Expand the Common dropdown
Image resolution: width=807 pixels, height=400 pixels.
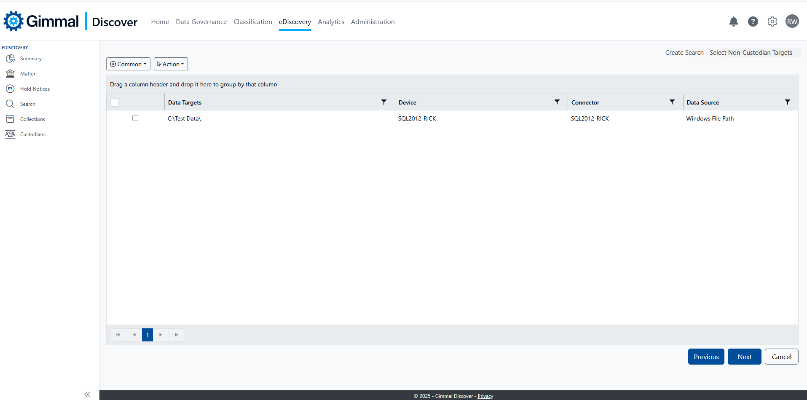point(128,64)
